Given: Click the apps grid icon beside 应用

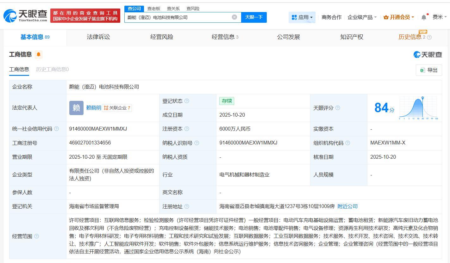Looking at the screenshot, I should (x=294, y=17).
